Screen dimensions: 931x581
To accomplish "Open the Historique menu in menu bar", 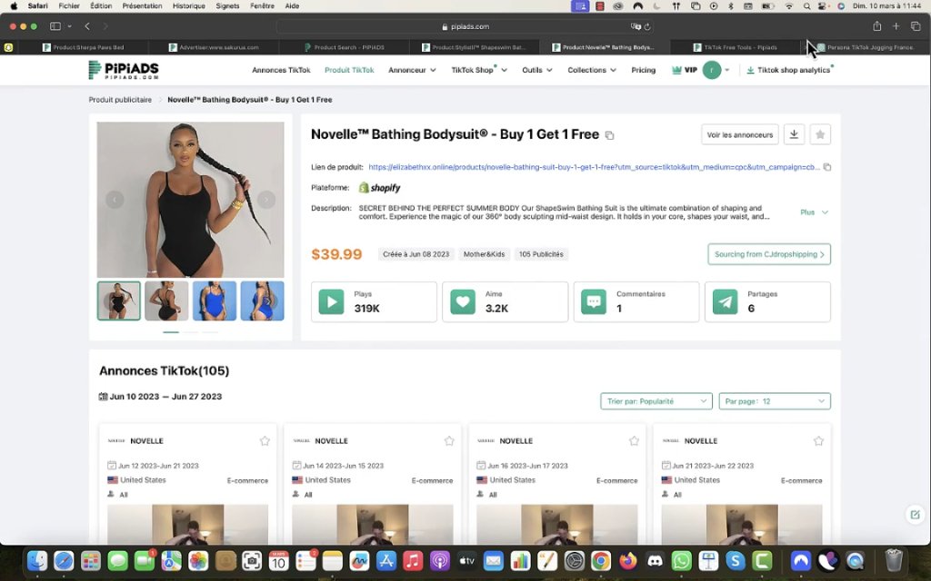I will (x=189, y=6).
